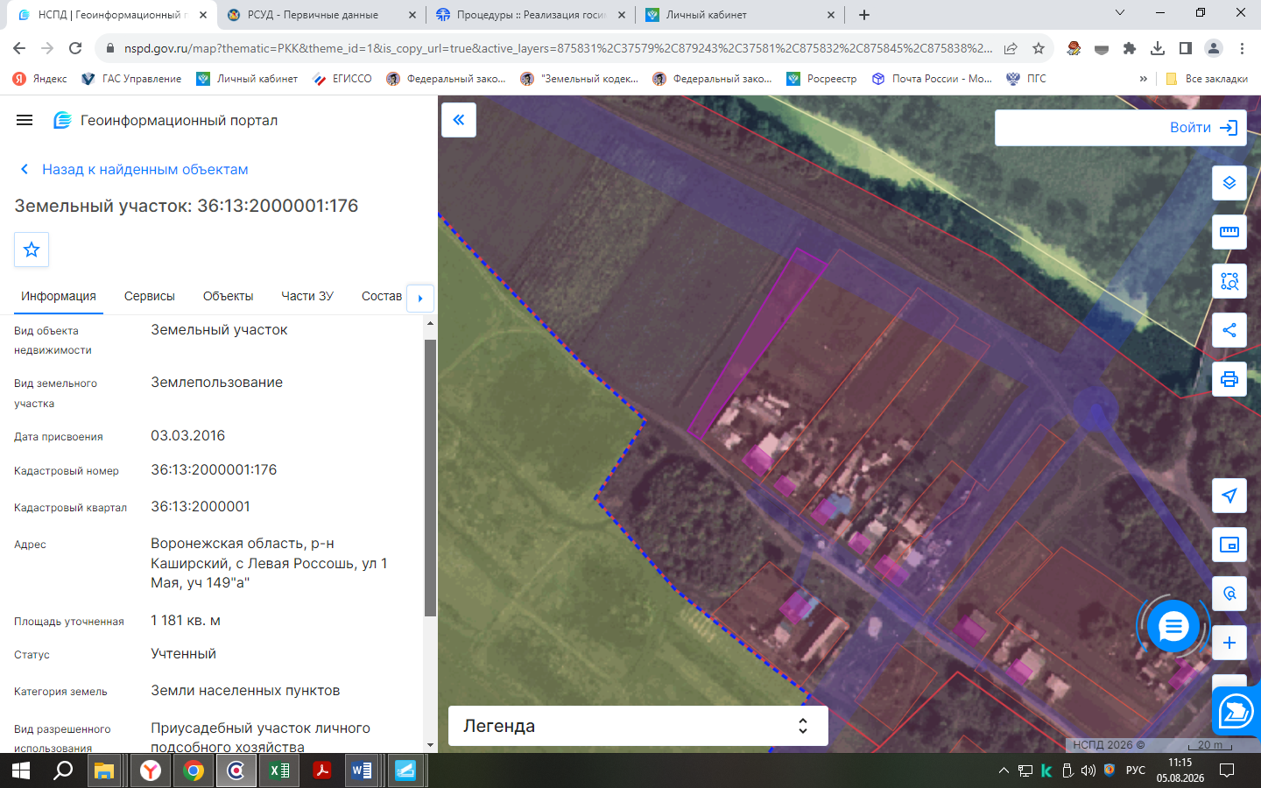Share this page from address bar
This screenshot has width=1261, height=788.
(x=1011, y=48)
